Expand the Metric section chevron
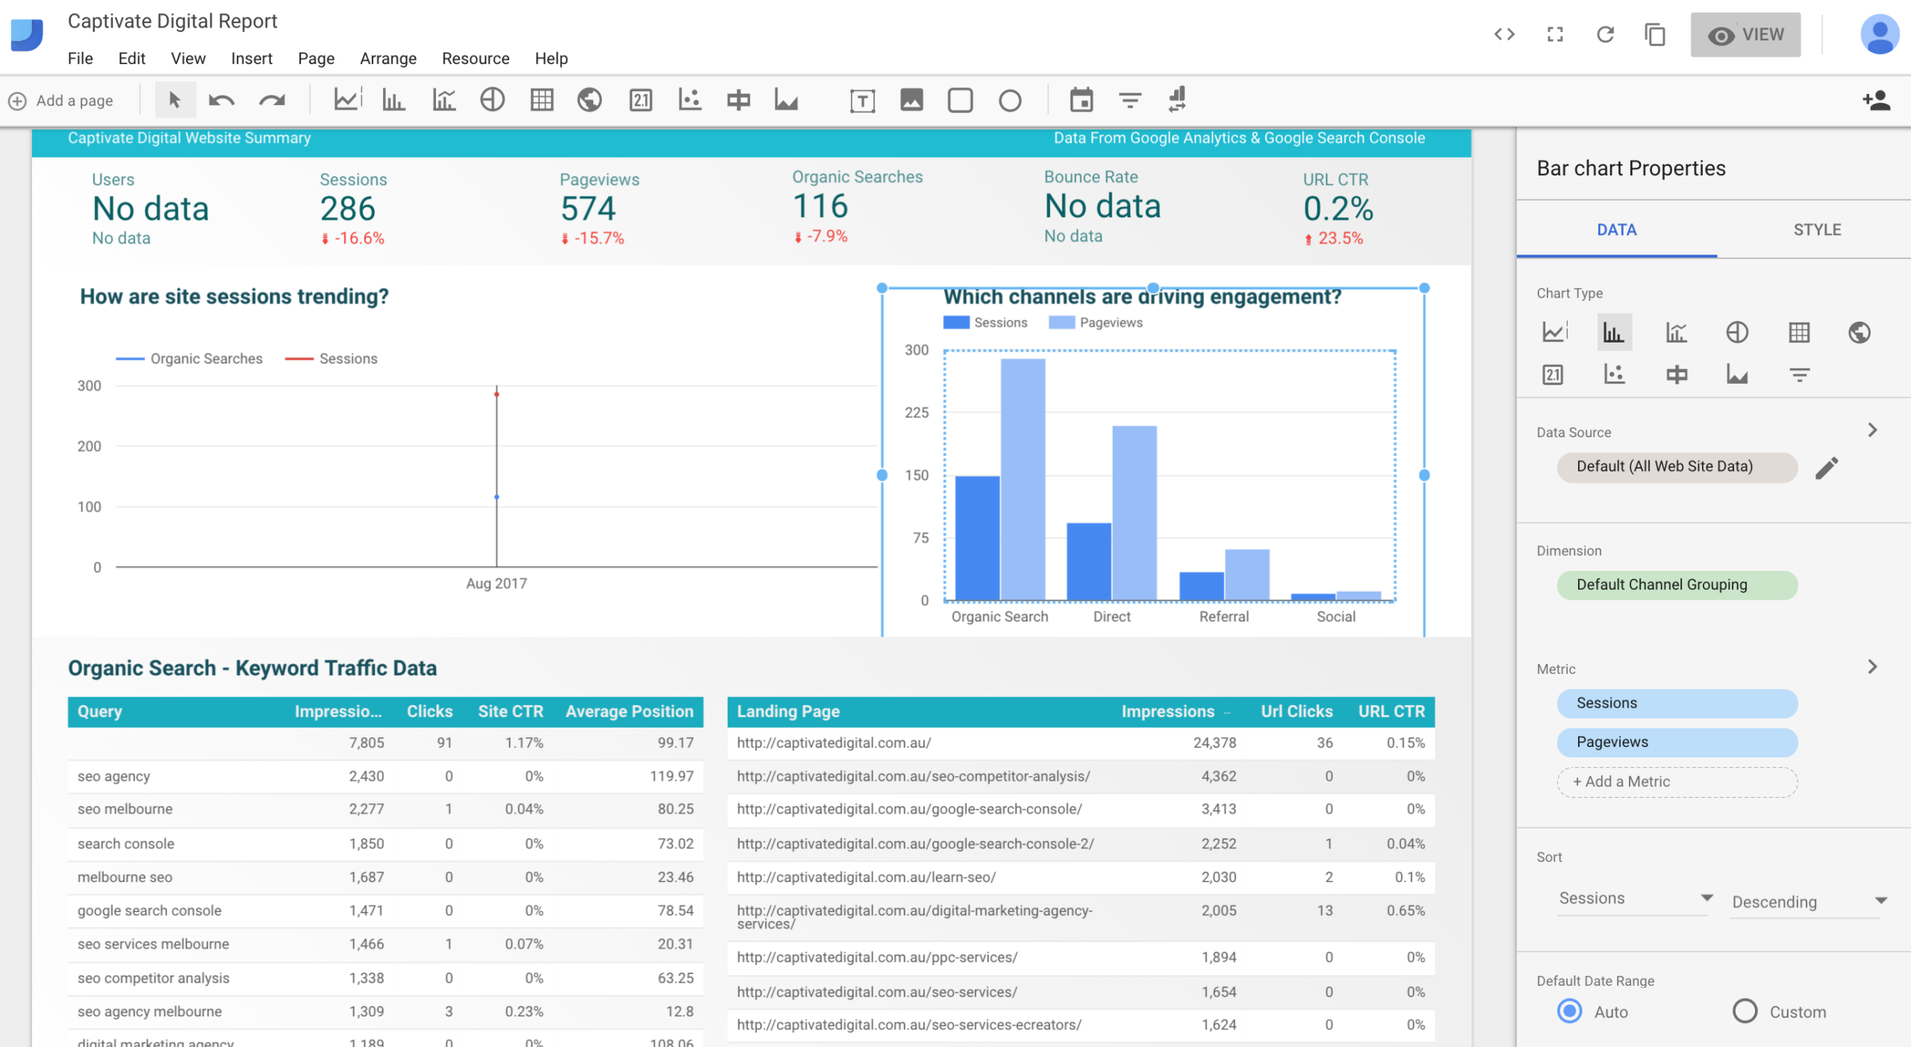This screenshot has height=1047, width=1911. coord(1872,666)
